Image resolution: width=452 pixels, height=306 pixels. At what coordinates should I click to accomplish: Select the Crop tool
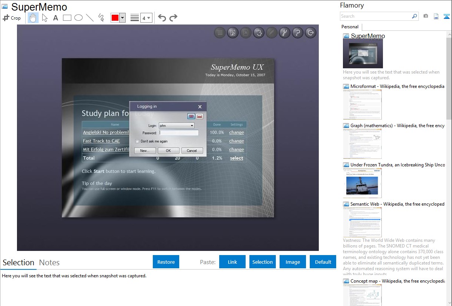(x=12, y=18)
